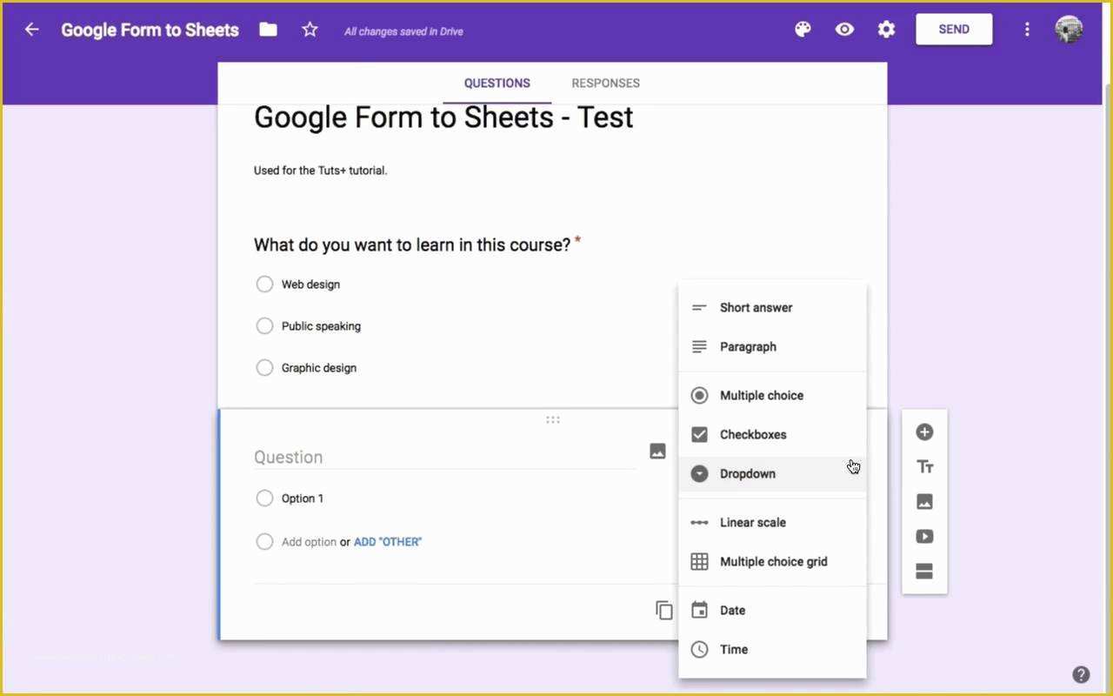
Task: Choose Paragraph question type
Action: [x=772, y=346]
